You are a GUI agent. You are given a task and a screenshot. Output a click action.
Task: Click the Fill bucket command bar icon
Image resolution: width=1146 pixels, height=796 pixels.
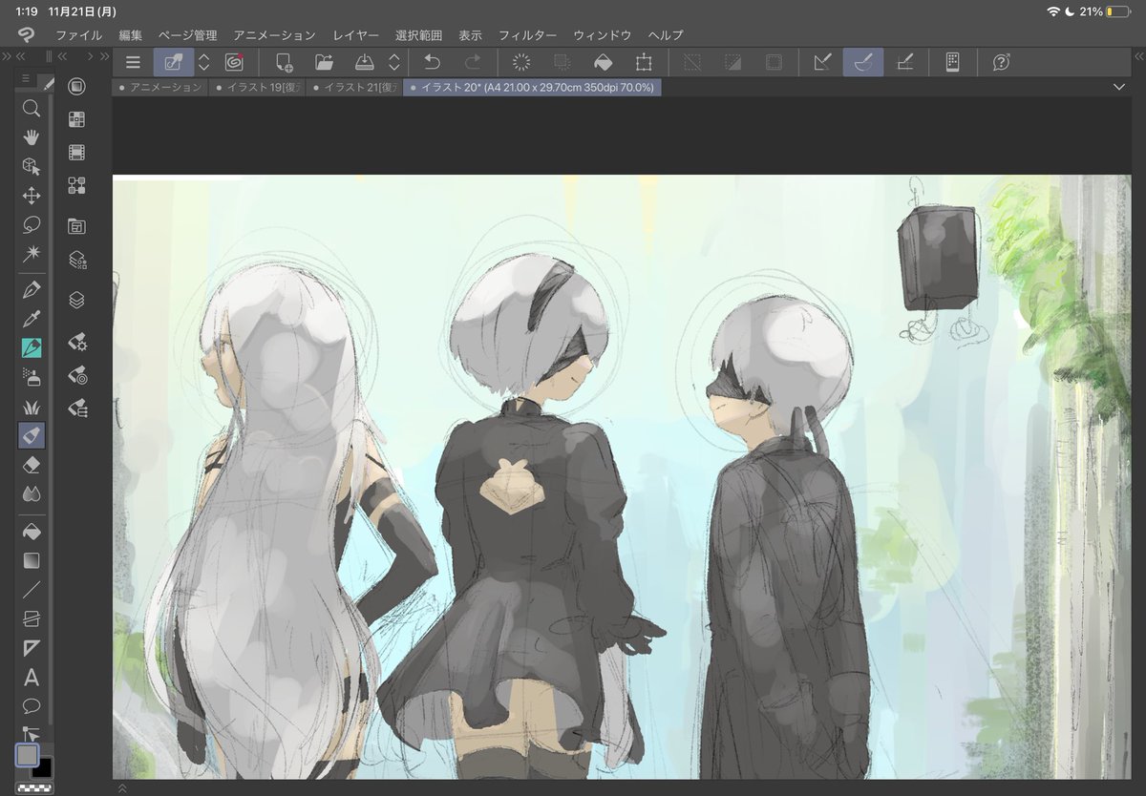[x=603, y=62]
